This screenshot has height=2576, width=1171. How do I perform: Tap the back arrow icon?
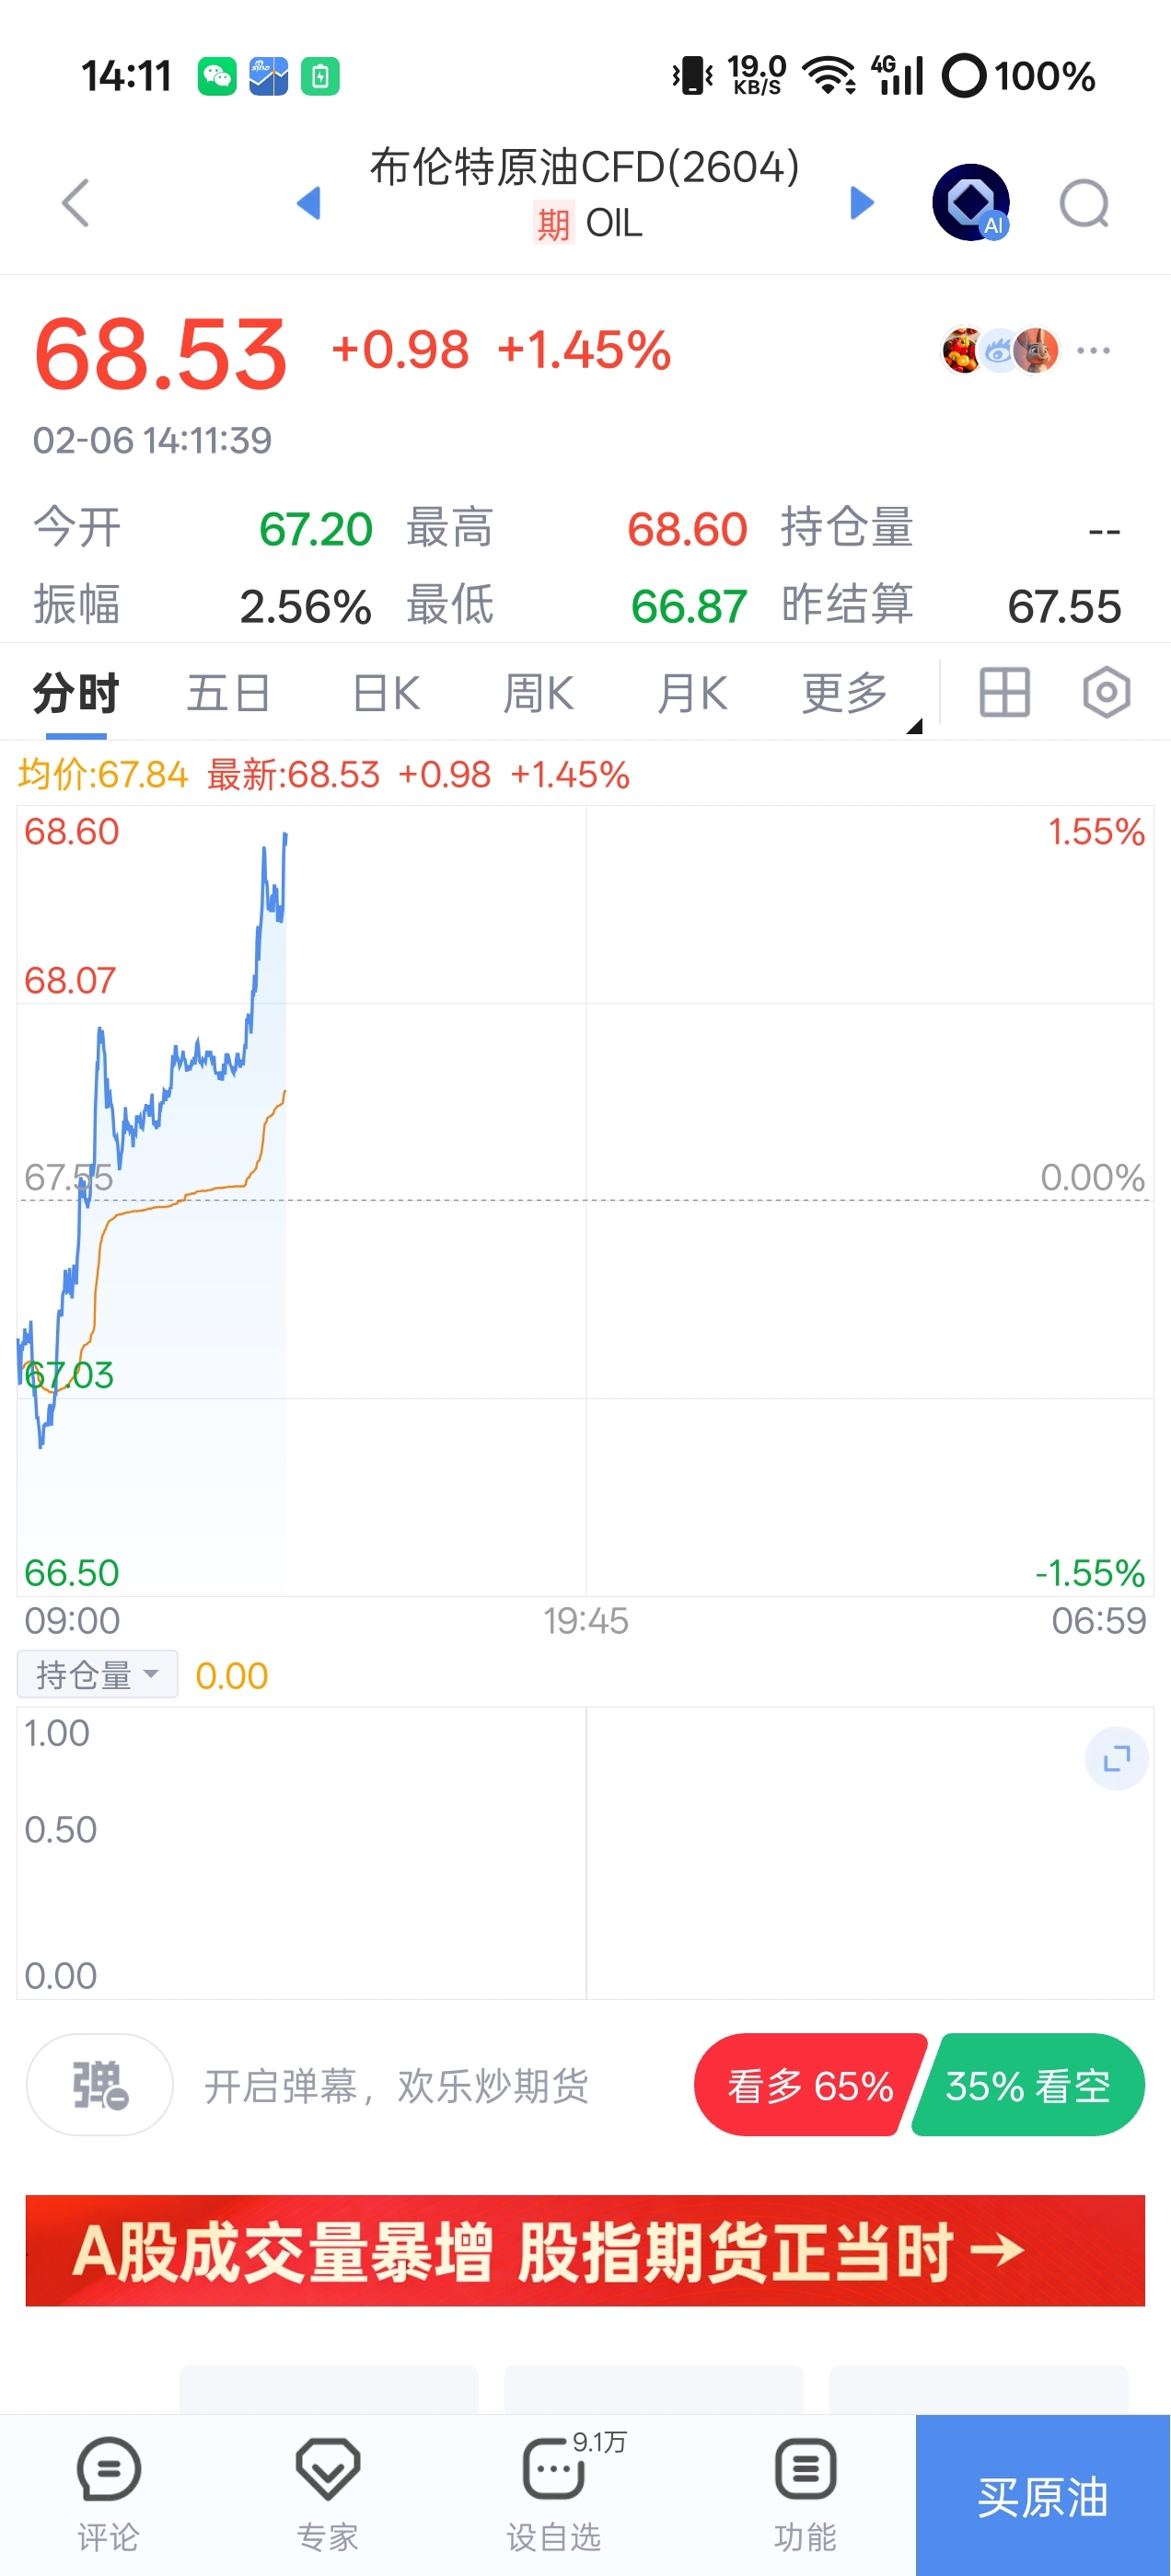tap(76, 203)
